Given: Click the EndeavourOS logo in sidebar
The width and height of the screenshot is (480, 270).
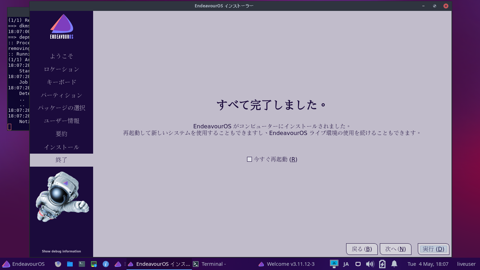Looking at the screenshot, I should pyautogui.click(x=61, y=27).
